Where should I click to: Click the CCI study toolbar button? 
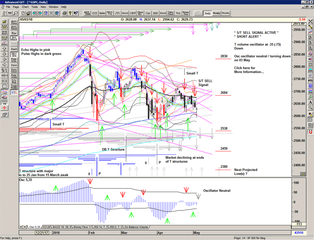94,13
